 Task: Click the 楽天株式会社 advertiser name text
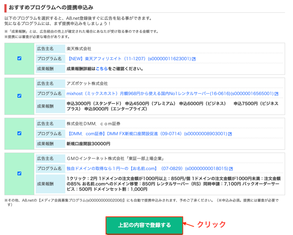click(x=79, y=49)
